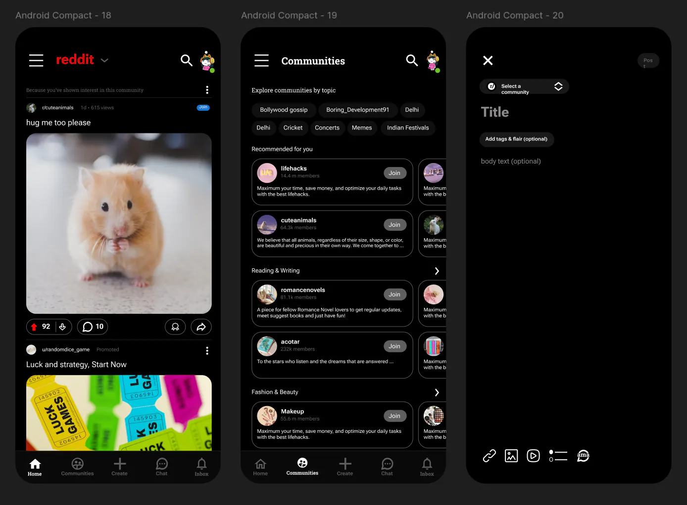Image resolution: width=687 pixels, height=505 pixels.
Task: Open options menu for cuteanimals post
Action: pos(207,90)
